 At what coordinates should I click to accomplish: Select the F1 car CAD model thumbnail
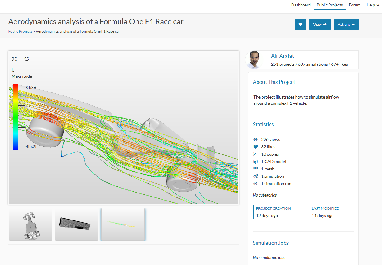pyautogui.click(x=30, y=224)
